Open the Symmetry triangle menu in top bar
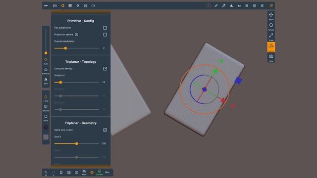 pyautogui.click(x=231, y=5)
